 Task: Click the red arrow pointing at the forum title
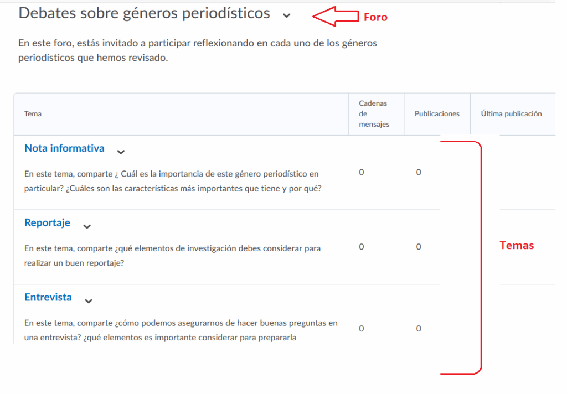click(336, 17)
